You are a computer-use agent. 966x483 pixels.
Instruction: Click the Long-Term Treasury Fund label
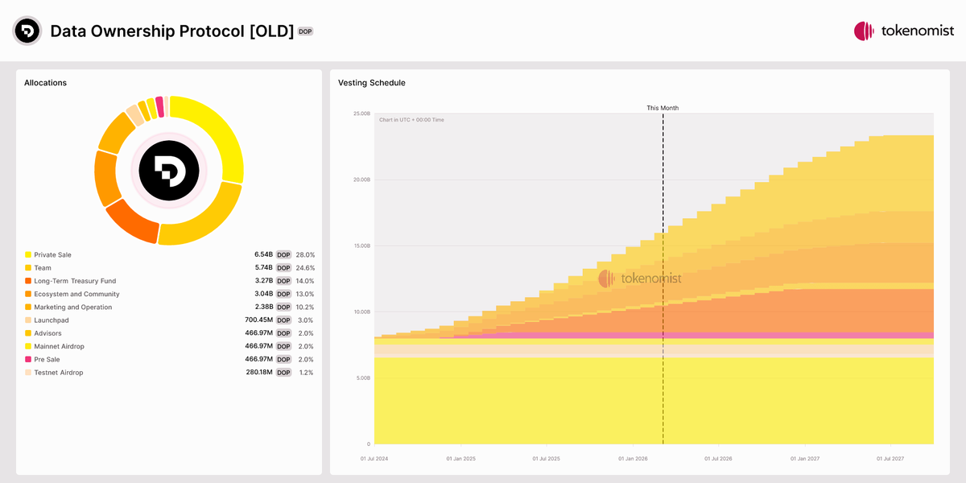76,280
